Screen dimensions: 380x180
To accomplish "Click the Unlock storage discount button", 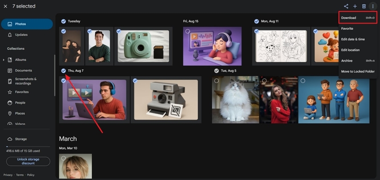I will [x=28, y=161].
